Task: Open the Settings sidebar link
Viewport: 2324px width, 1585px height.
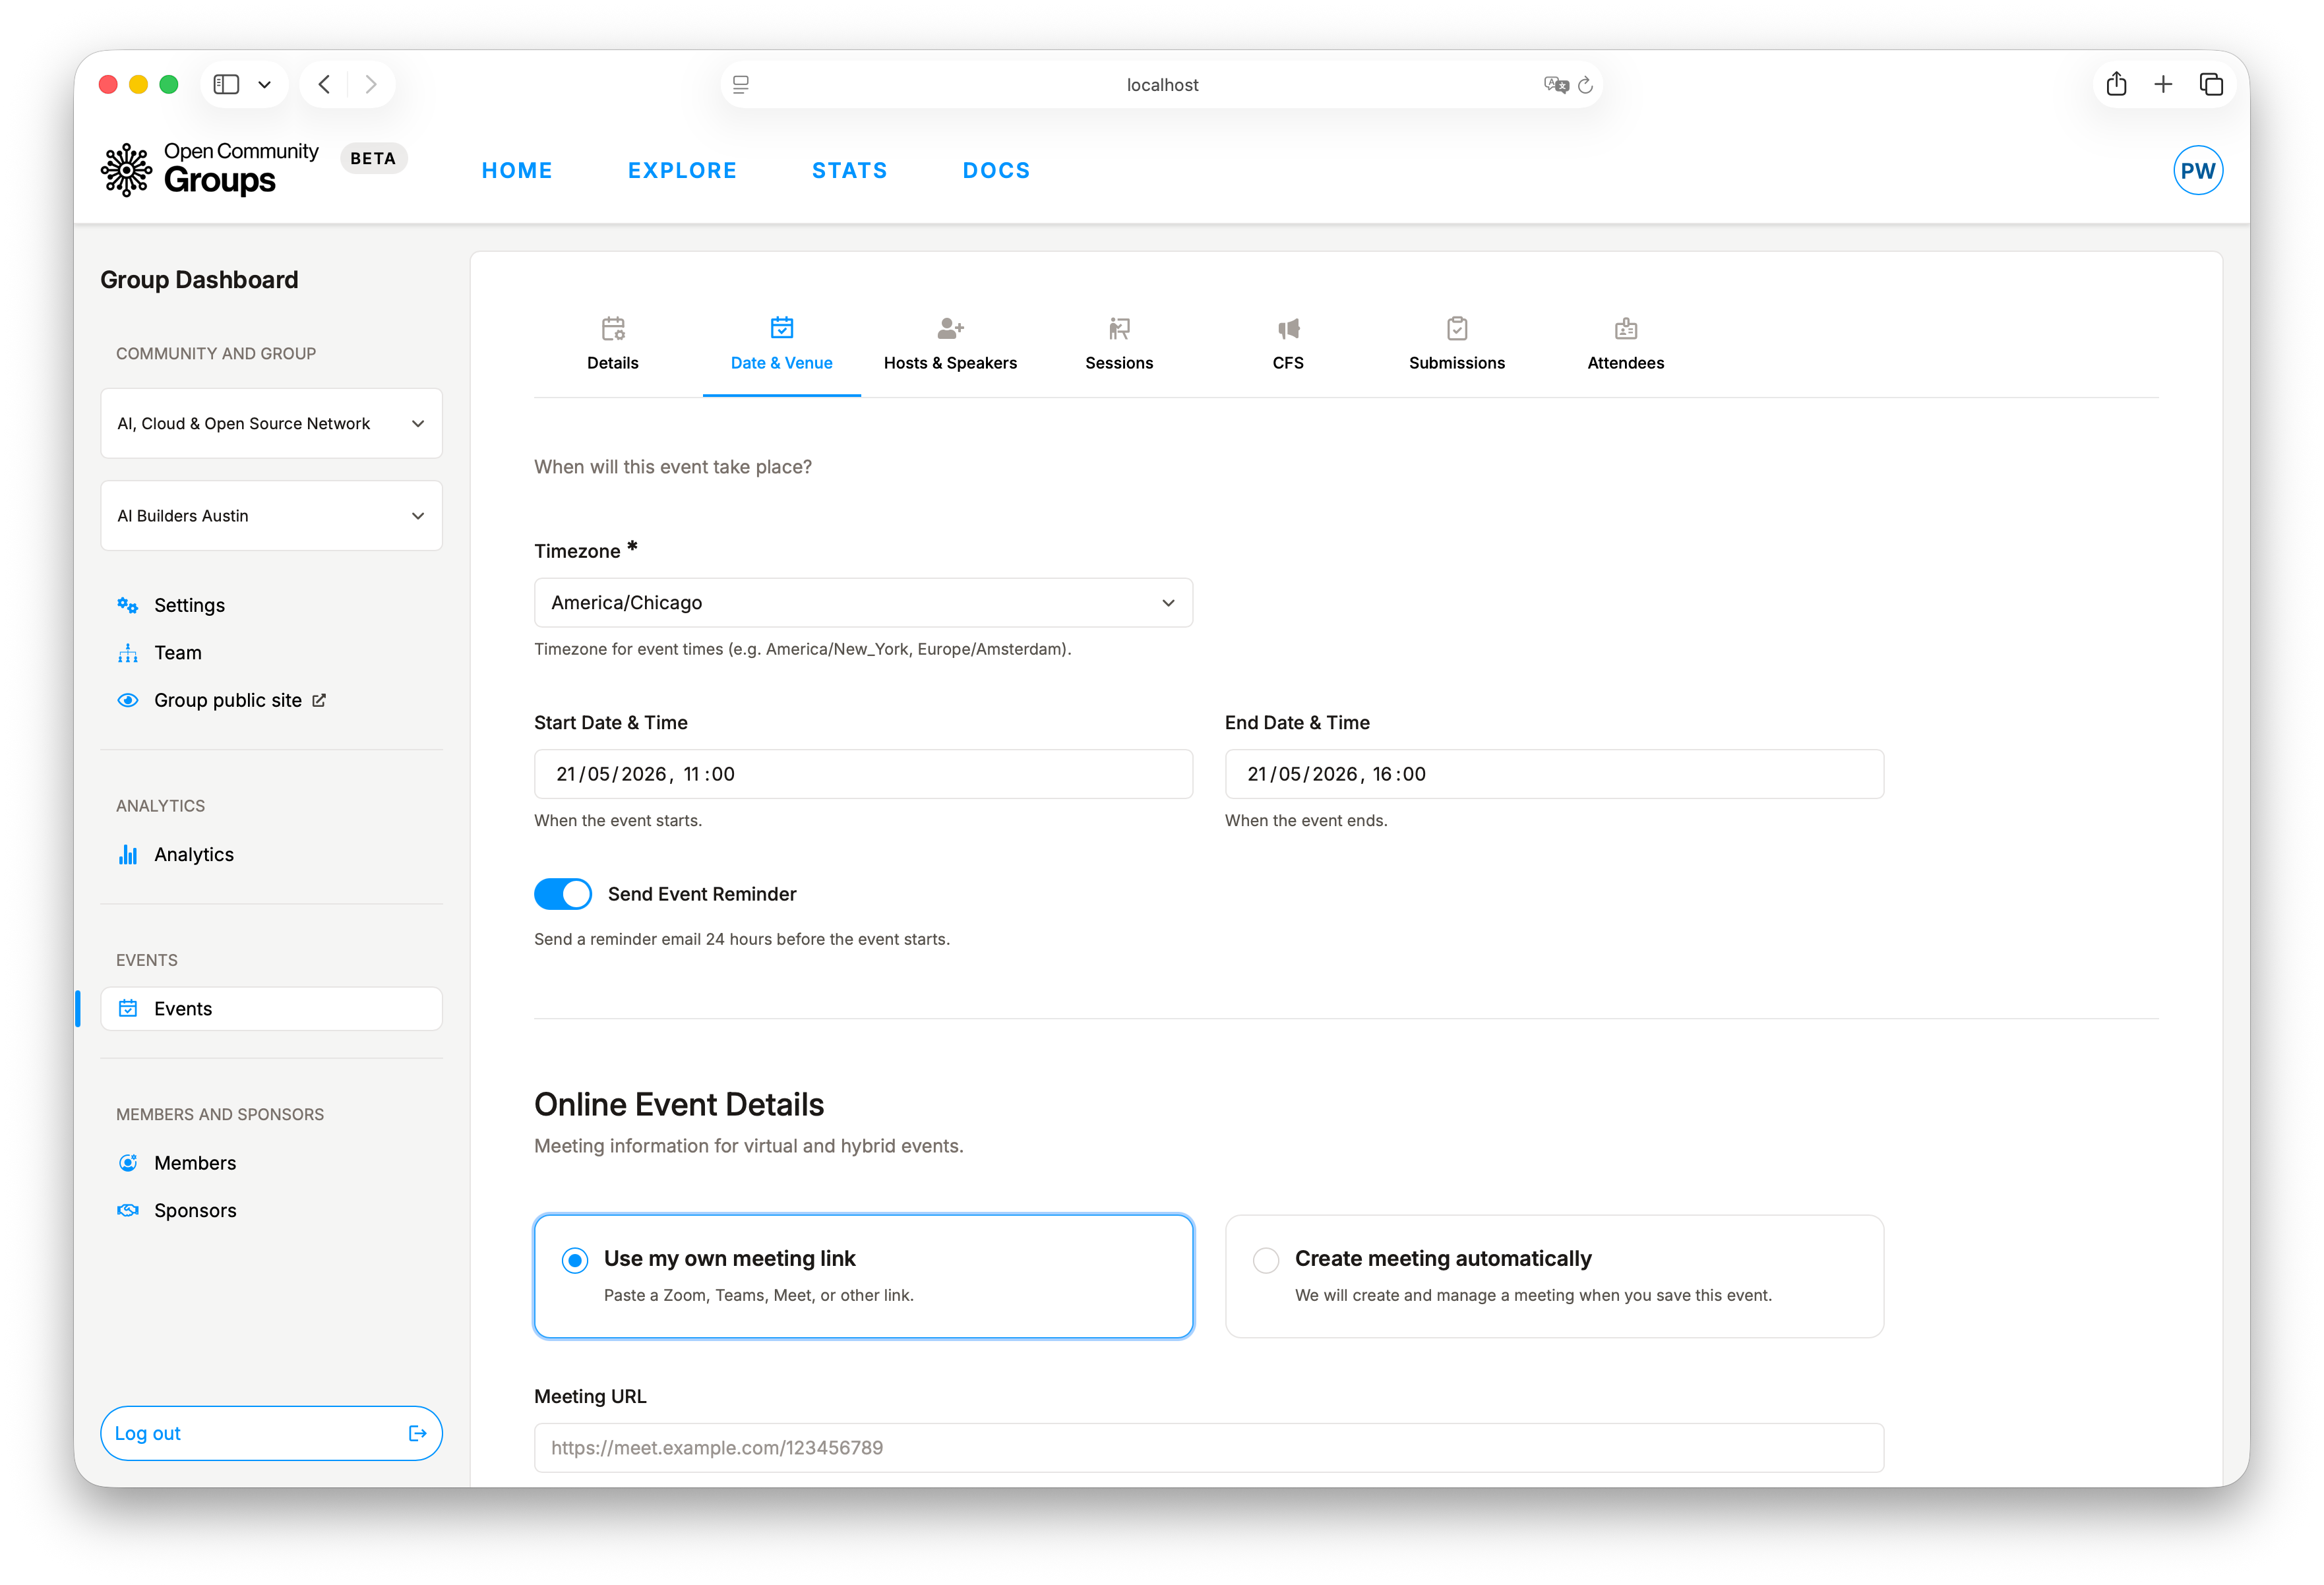Action: click(271, 605)
